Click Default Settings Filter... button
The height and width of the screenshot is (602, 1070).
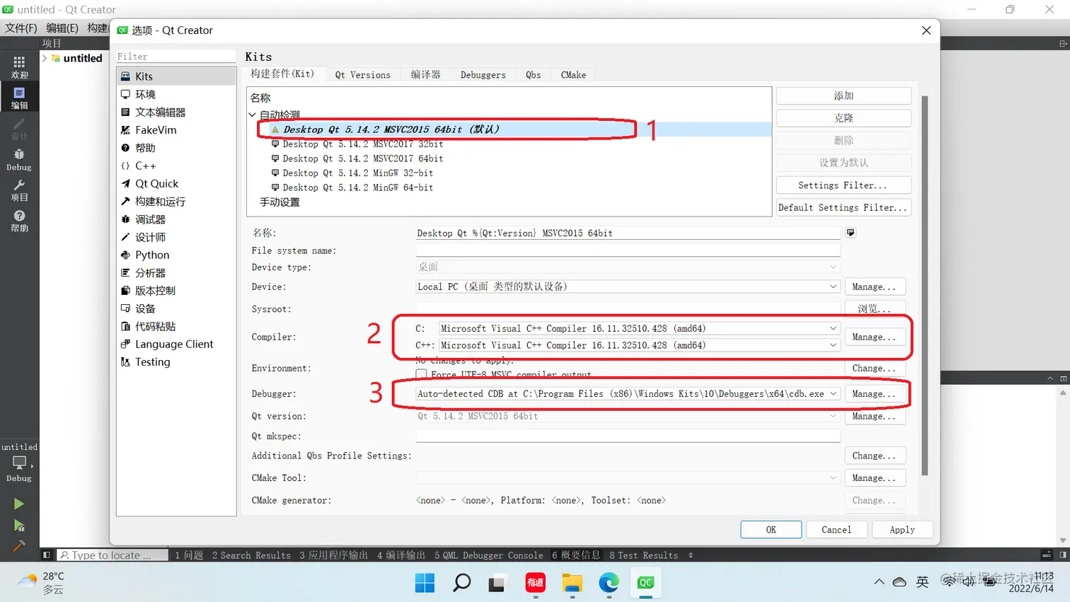[844, 207]
